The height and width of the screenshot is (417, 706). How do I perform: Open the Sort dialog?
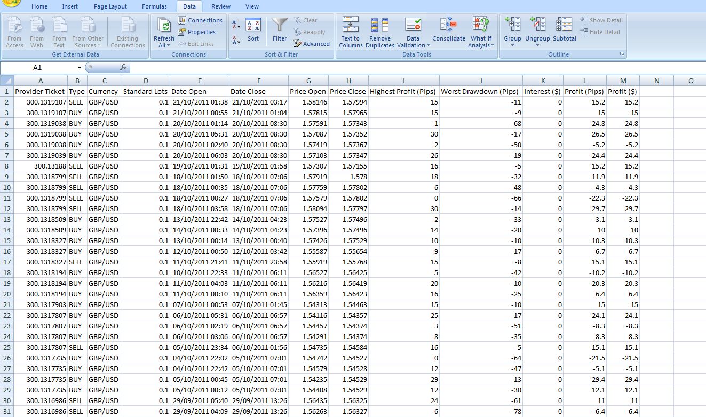point(253,31)
